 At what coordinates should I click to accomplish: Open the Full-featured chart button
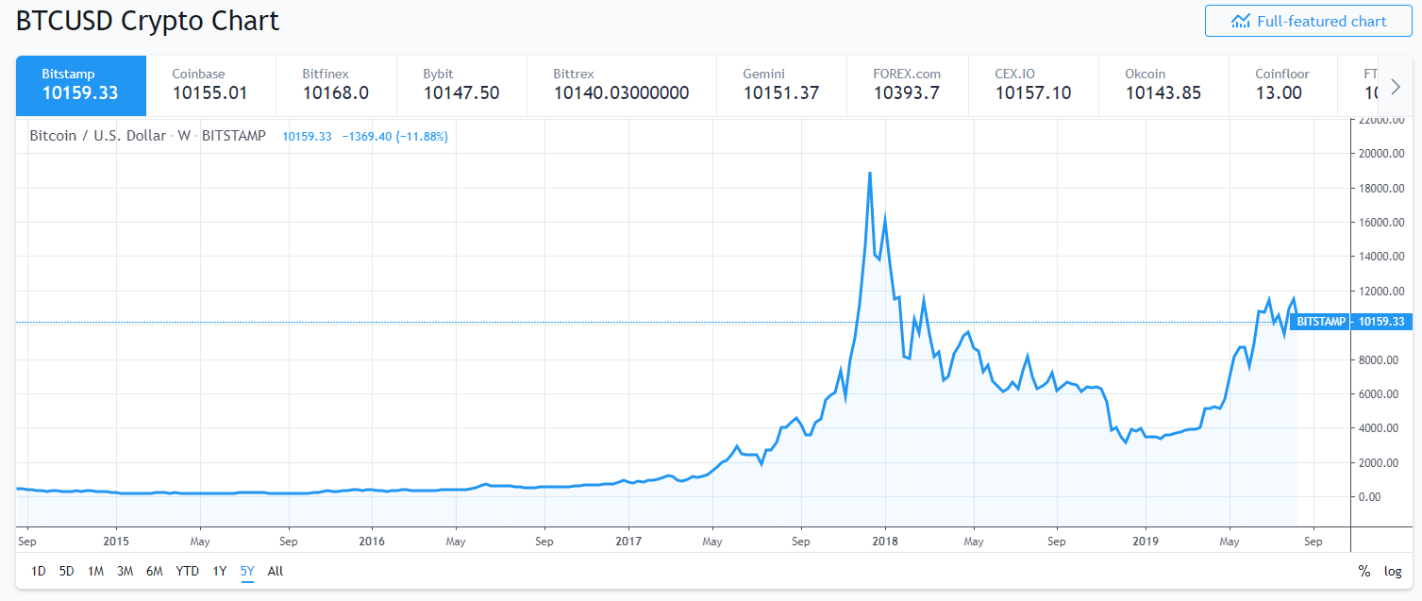pyautogui.click(x=1308, y=21)
